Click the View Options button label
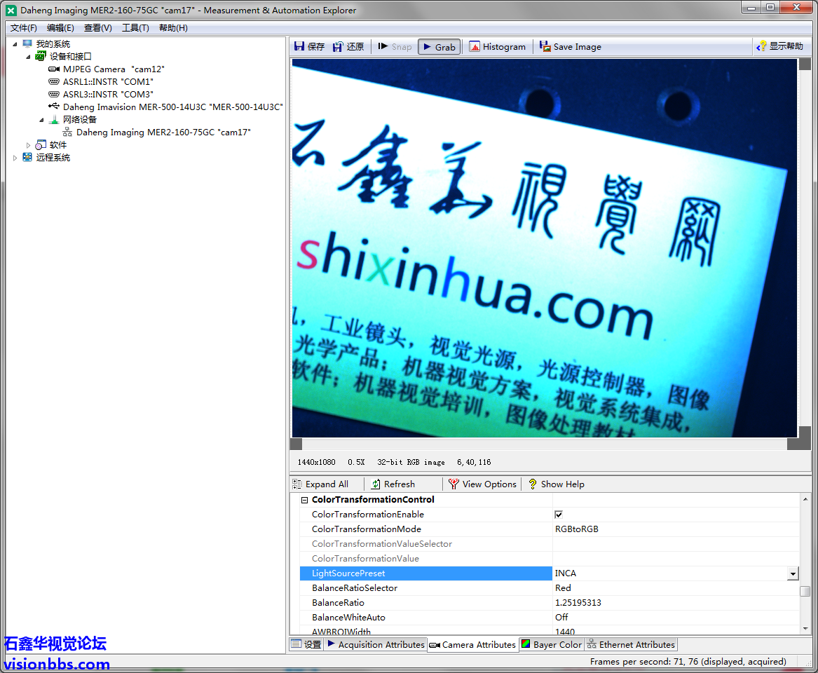This screenshot has width=818, height=673. click(489, 484)
